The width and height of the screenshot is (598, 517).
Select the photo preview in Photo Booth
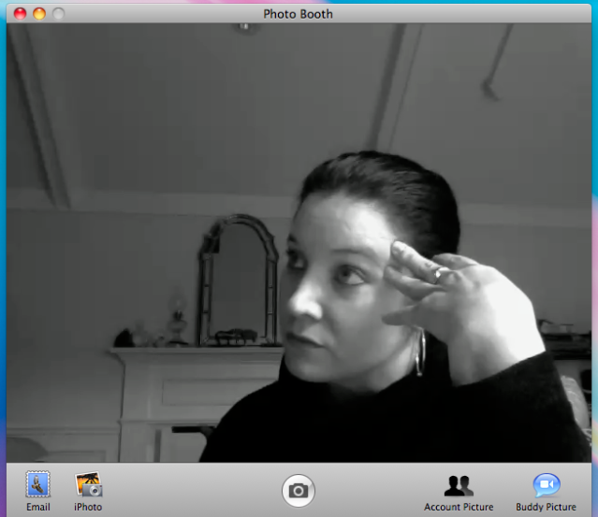pyautogui.click(x=299, y=243)
